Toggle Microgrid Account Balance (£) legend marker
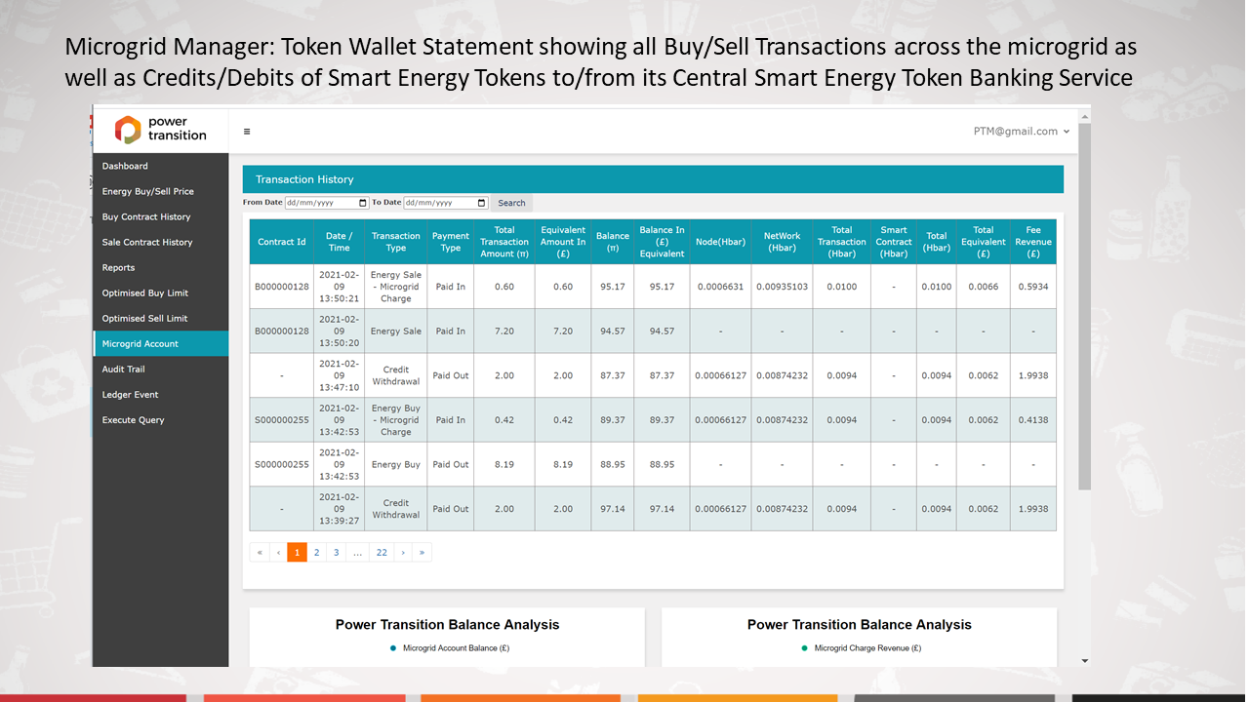Image resolution: width=1249 pixels, height=702 pixels. tap(392, 647)
